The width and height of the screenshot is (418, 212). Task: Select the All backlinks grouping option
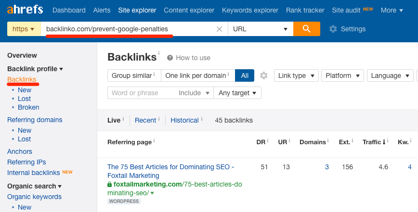tap(245, 75)
